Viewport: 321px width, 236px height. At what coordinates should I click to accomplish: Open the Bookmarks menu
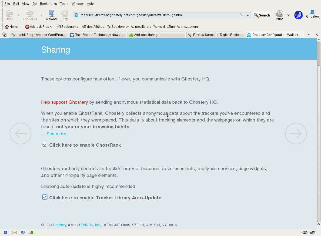(x=48, y=4)
